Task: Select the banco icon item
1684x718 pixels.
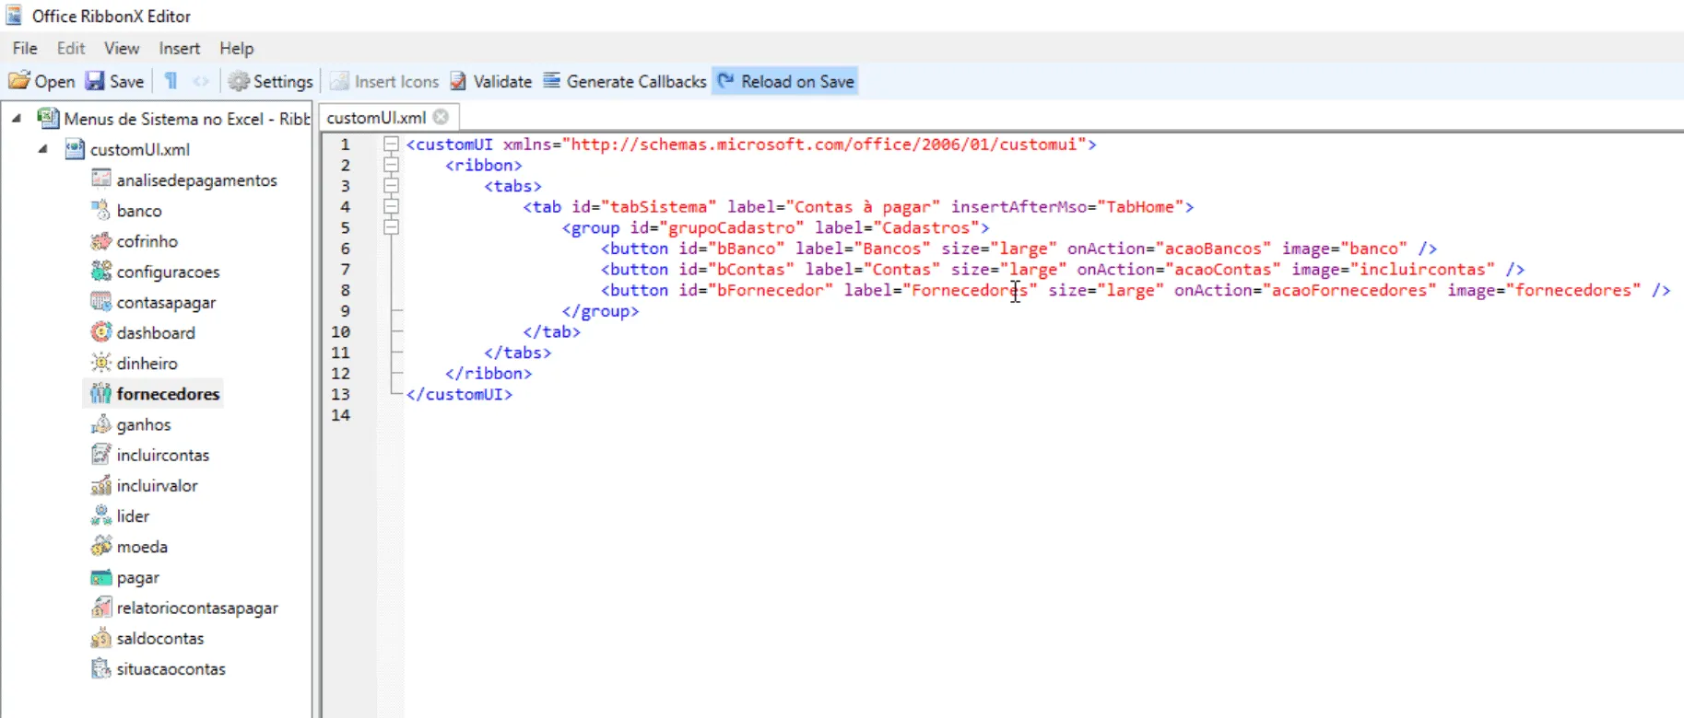Action: pos(126,211)
